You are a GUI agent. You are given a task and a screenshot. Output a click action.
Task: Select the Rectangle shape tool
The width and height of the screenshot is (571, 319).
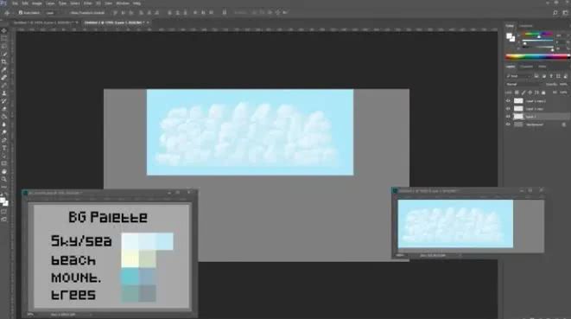4,163
